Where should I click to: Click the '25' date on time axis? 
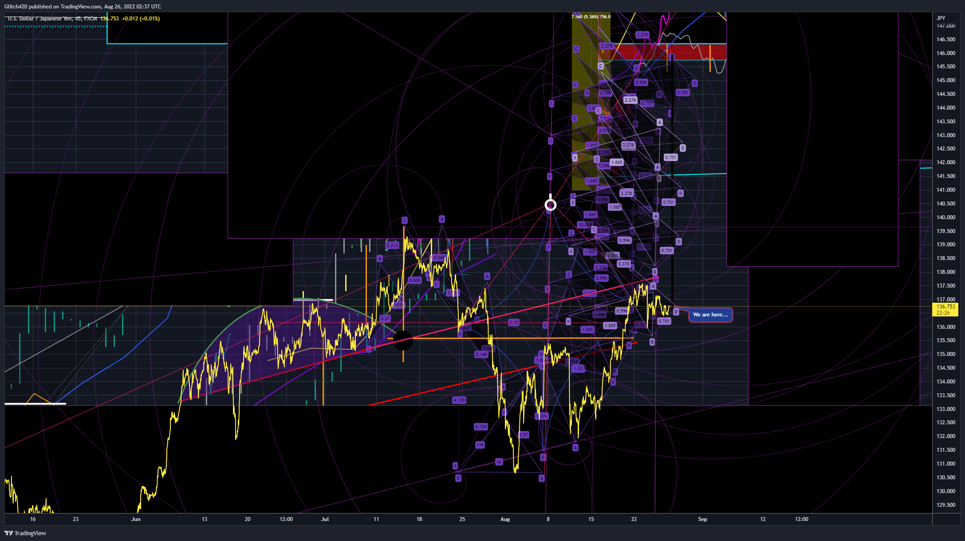[462, 519]
